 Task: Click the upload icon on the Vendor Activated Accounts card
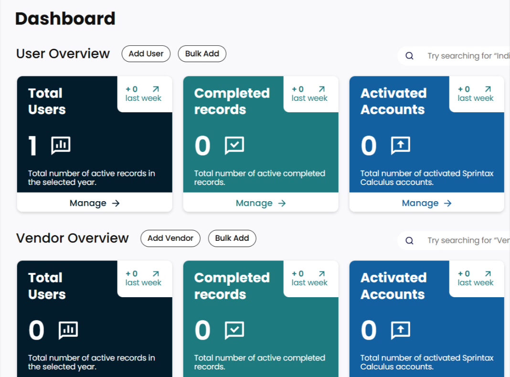point(401,330)
